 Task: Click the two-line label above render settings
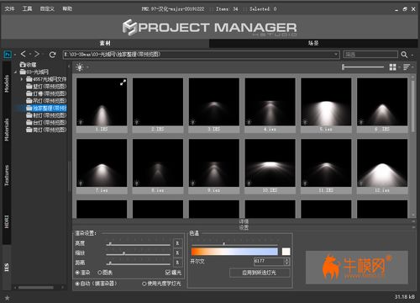click(x=244, y=225)
